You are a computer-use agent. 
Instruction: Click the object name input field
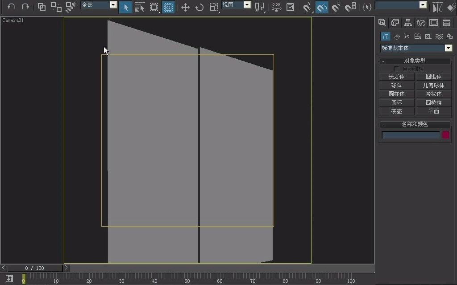[411, 135]
